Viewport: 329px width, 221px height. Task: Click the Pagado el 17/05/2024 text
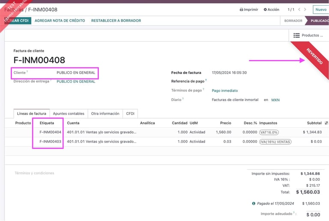point(275,203)
